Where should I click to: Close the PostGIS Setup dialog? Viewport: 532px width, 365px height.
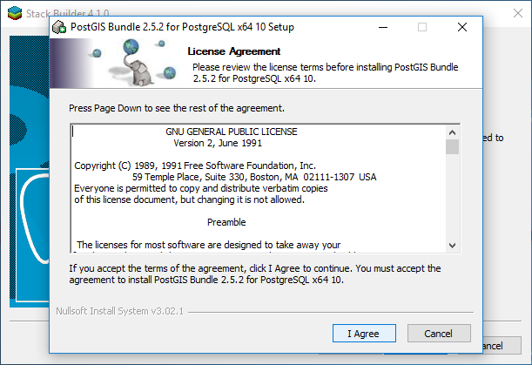[x=462, y=27]
